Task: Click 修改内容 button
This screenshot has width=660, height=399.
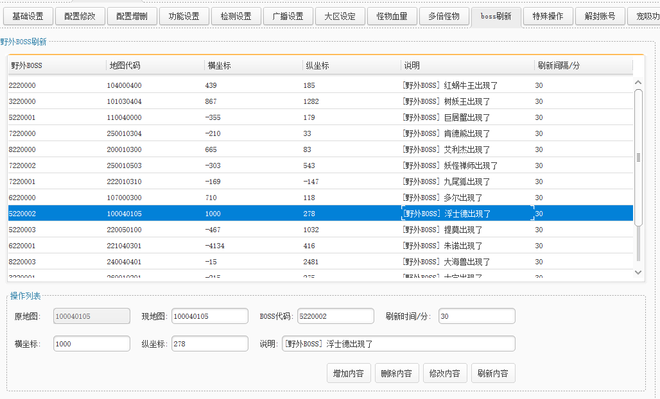Action: click(x=445, y=373)
